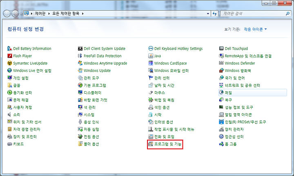Open the 소리 speaker icon
Image resolution: width=294 pixels, height=176 pixels.
pos(9,114)
